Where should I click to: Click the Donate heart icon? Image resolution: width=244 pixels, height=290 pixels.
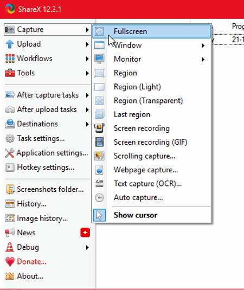tap(10, 262)
